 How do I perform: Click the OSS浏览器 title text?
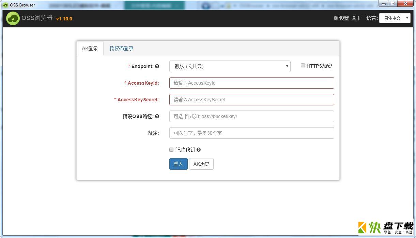click(37, 18)
